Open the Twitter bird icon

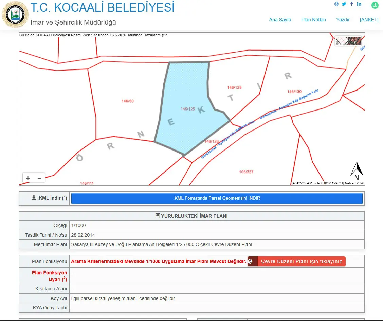(344, 4)
